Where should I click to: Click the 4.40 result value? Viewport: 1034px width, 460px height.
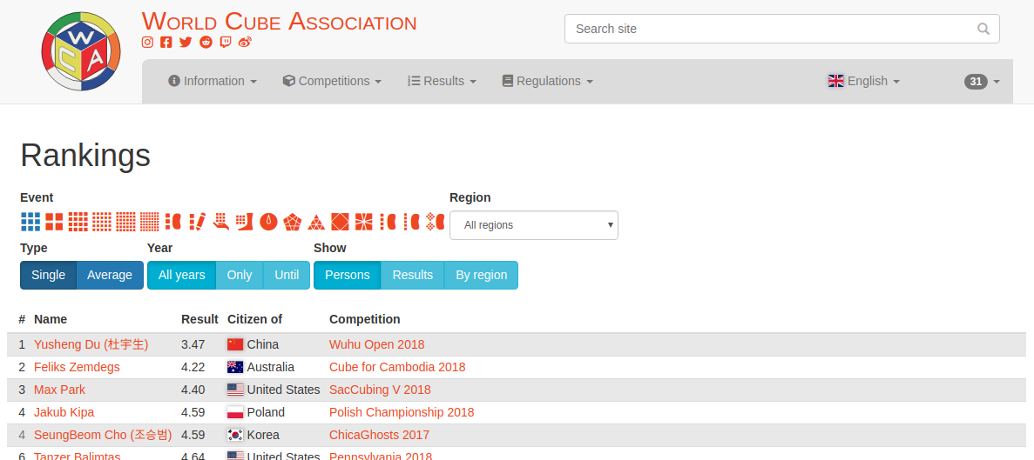tap(193, 390)
